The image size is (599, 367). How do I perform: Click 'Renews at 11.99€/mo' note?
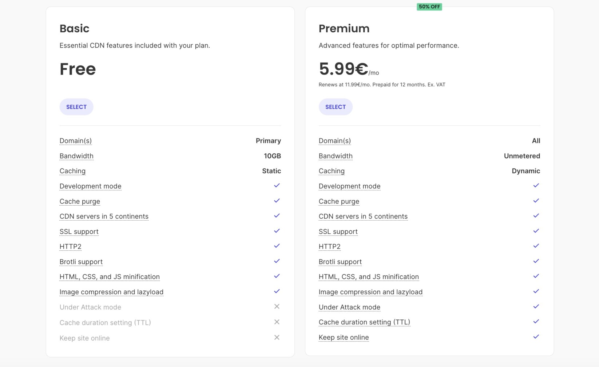pyautogui.click(x=382, y=85)
